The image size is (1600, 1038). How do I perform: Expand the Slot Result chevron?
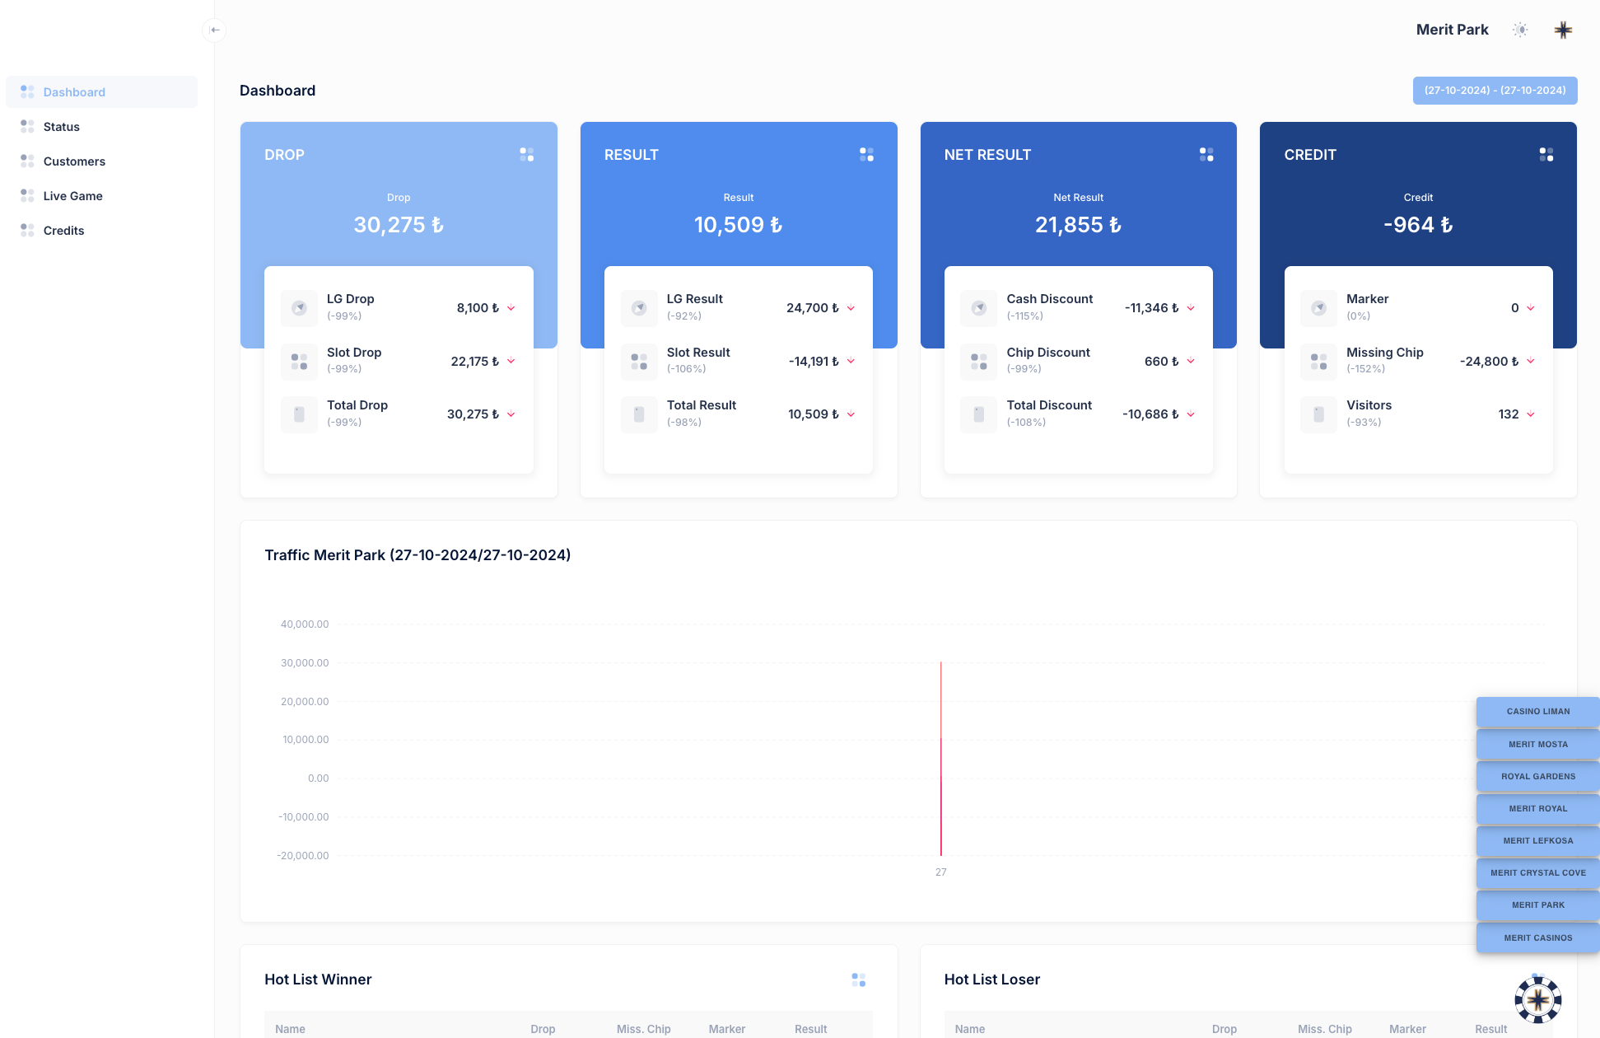851,362
